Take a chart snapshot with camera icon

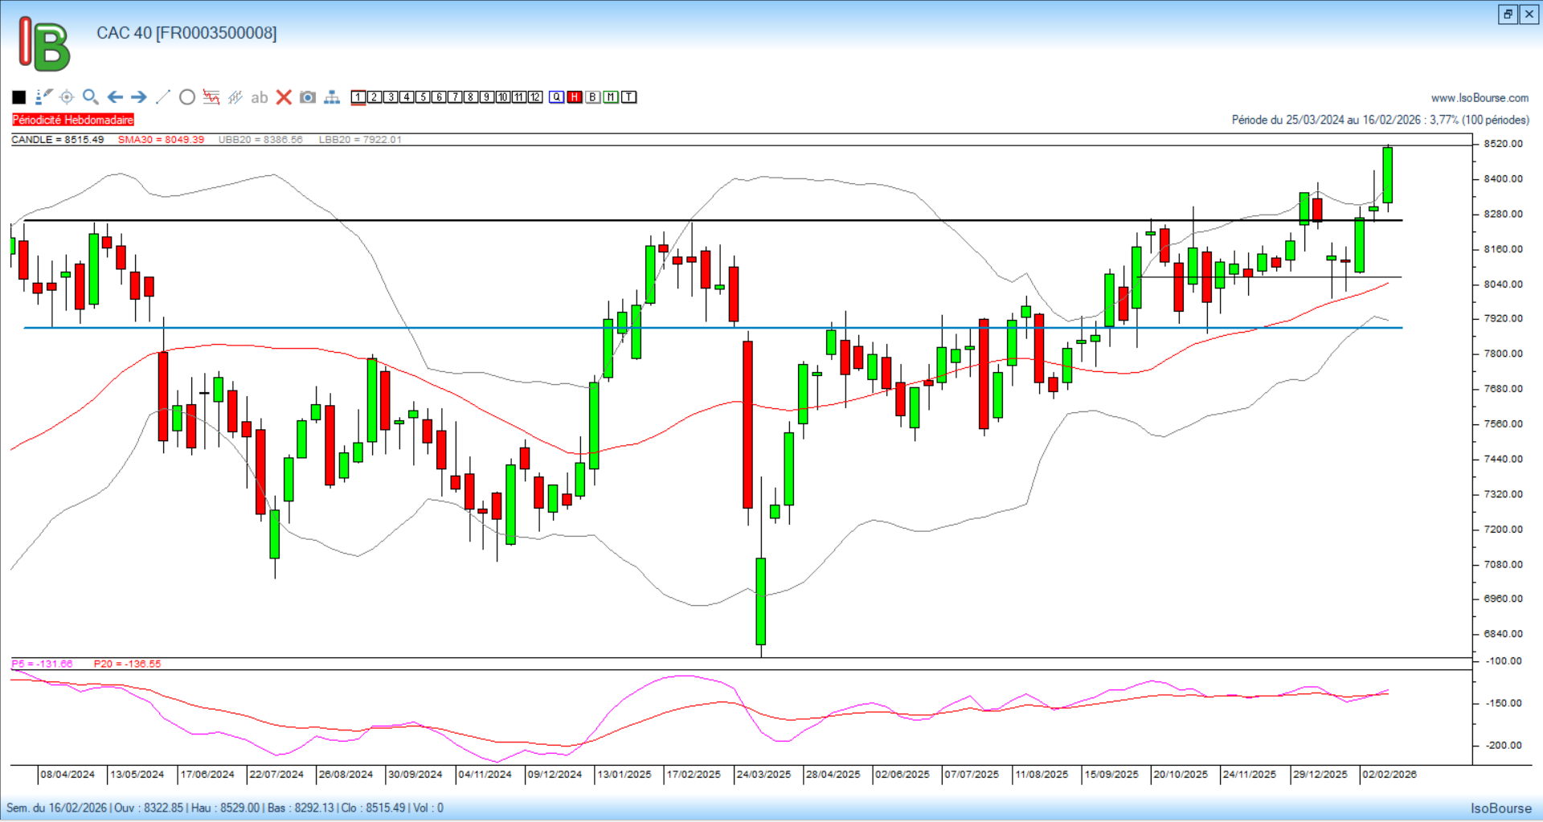308,97
